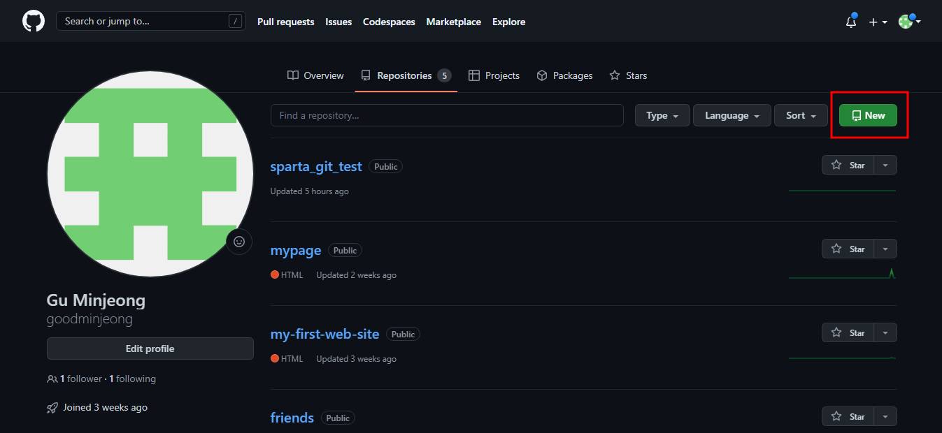Click the goodminjeong username text

pyautogui.click(x=90, y=319)
